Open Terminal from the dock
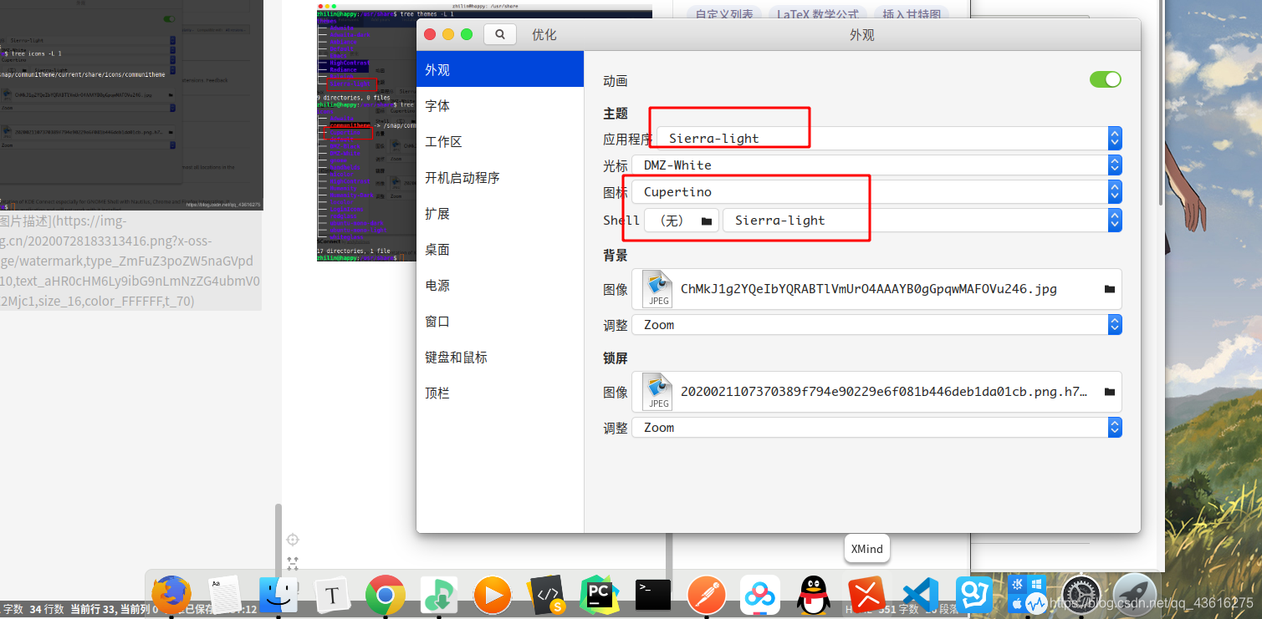Screen dimensions: 1262x619 [x=653, y=595]
